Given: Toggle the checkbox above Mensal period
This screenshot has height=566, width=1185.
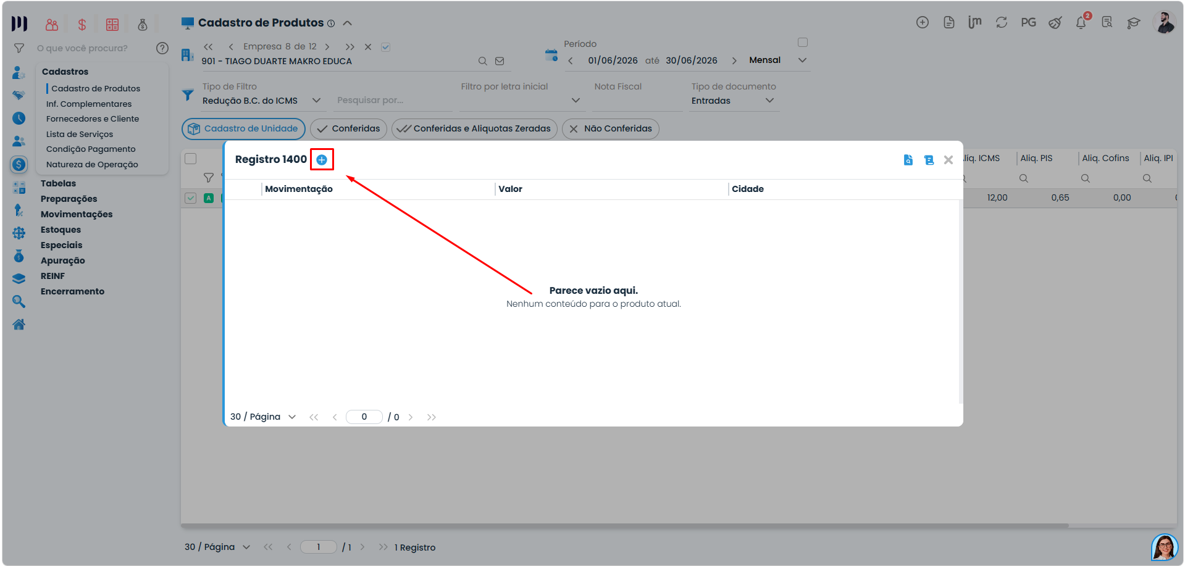Looking at the screenshot, I should [x=803, y=43].
